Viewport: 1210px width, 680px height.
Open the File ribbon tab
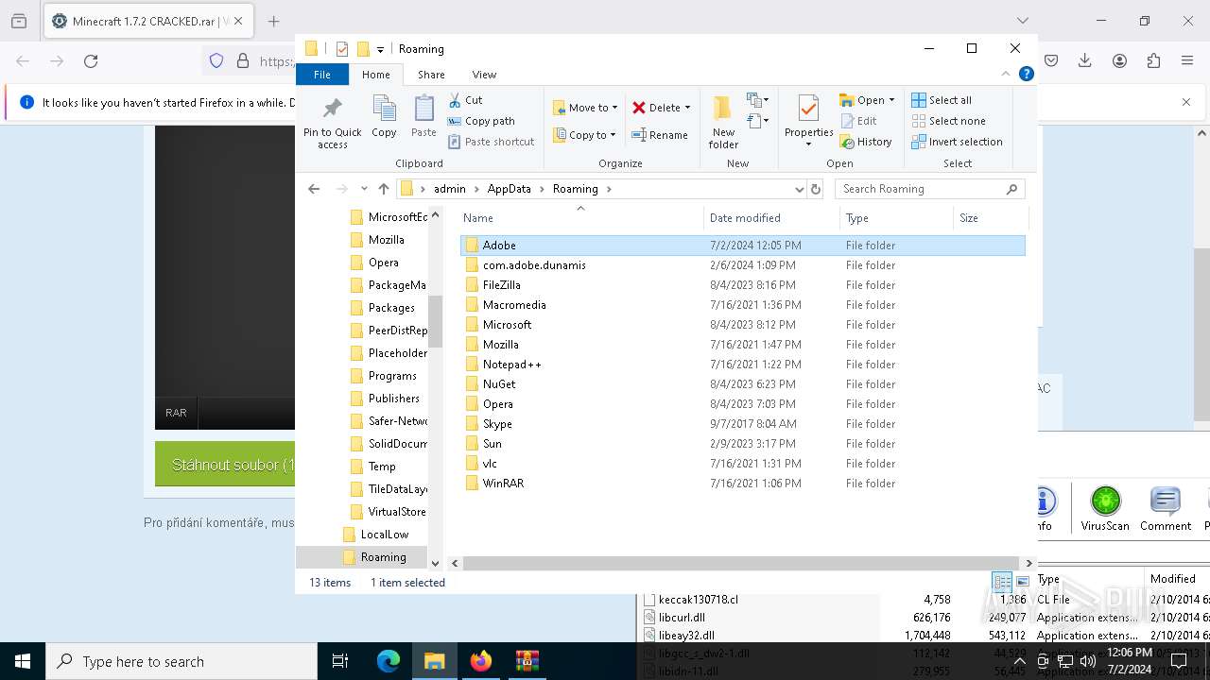[x=322, y=75]
